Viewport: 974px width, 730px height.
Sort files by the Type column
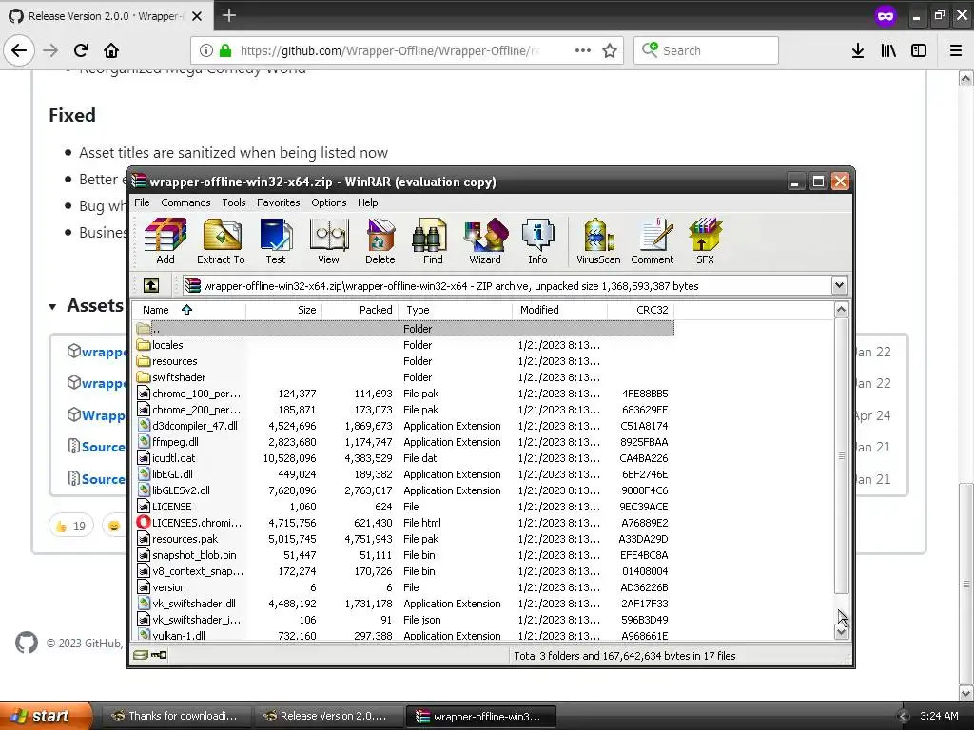tap(456, 310)
